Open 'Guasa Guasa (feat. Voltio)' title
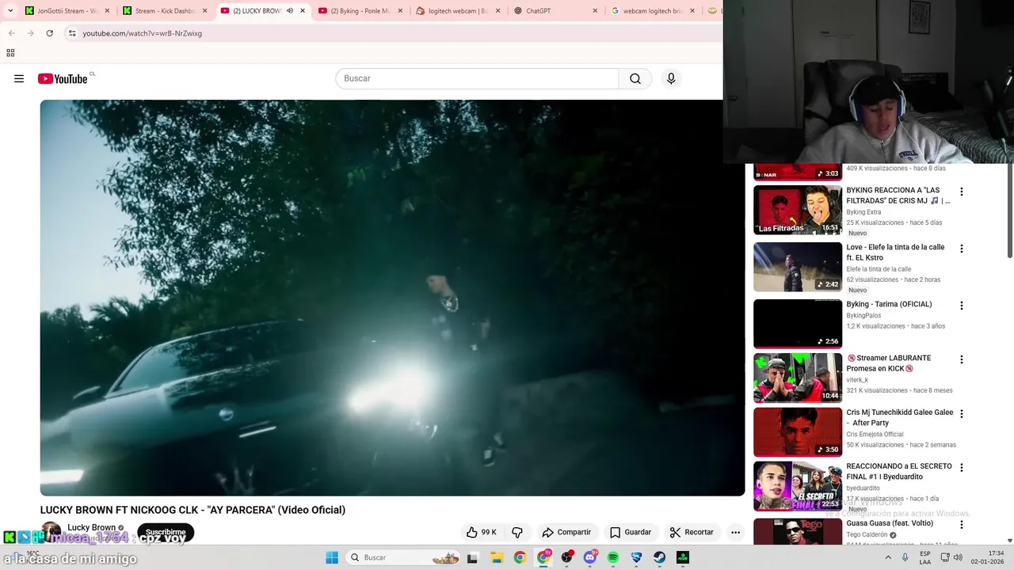This screenshot has width=1014, height=570. [x=890, y=523]
